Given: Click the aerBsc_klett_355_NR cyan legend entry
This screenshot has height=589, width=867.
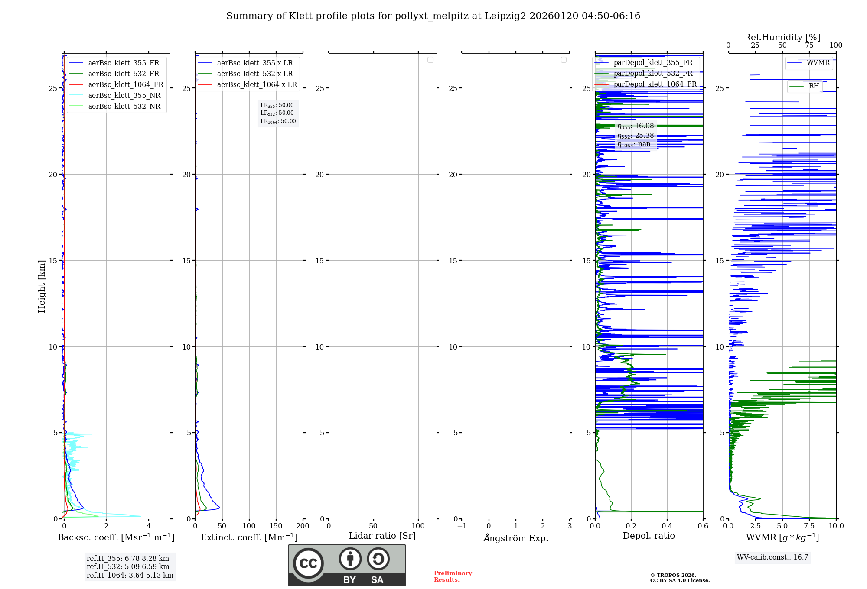Looking at the screenshot, I should click(124, 96).
